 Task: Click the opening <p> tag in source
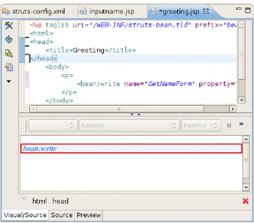[67, 76]
